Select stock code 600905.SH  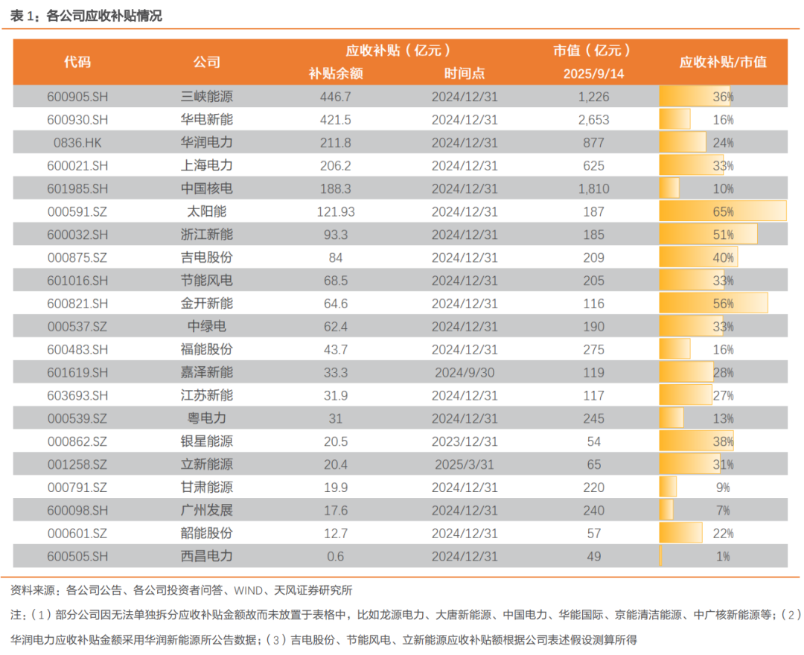click(x=77, y=97)
